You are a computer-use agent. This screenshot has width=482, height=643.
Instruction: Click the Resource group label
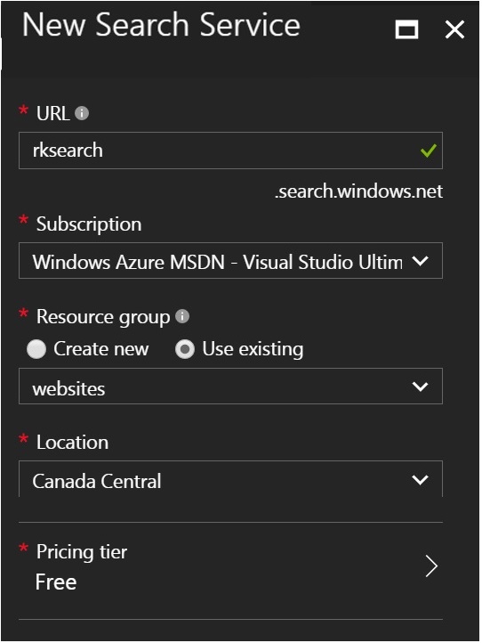(103, 317)
